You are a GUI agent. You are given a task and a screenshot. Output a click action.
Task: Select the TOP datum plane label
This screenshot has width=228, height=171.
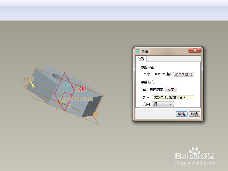click(97, 115)
